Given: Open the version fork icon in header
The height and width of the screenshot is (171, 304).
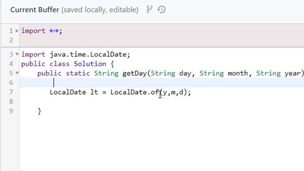Looking at the screenshot, I should [x=149, y=9].
